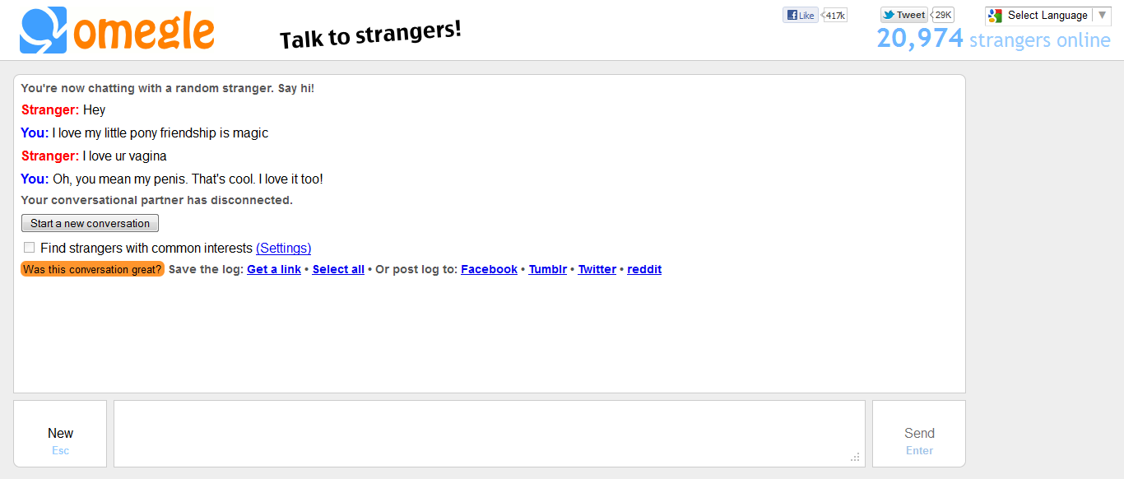Click Select all log link
This screenshot has height=479, width=1124.
tap(338, 269)
